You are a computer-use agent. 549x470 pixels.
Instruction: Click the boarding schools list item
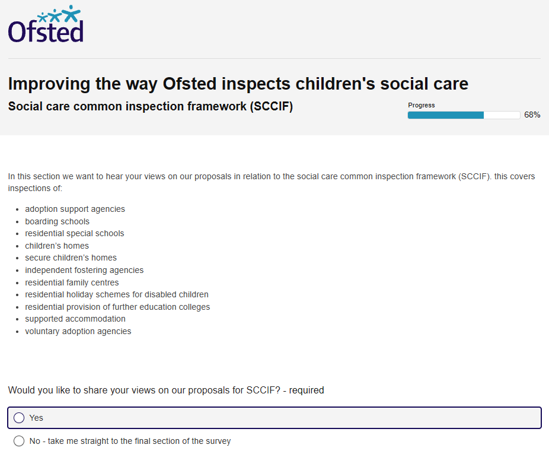coord(57,221)
